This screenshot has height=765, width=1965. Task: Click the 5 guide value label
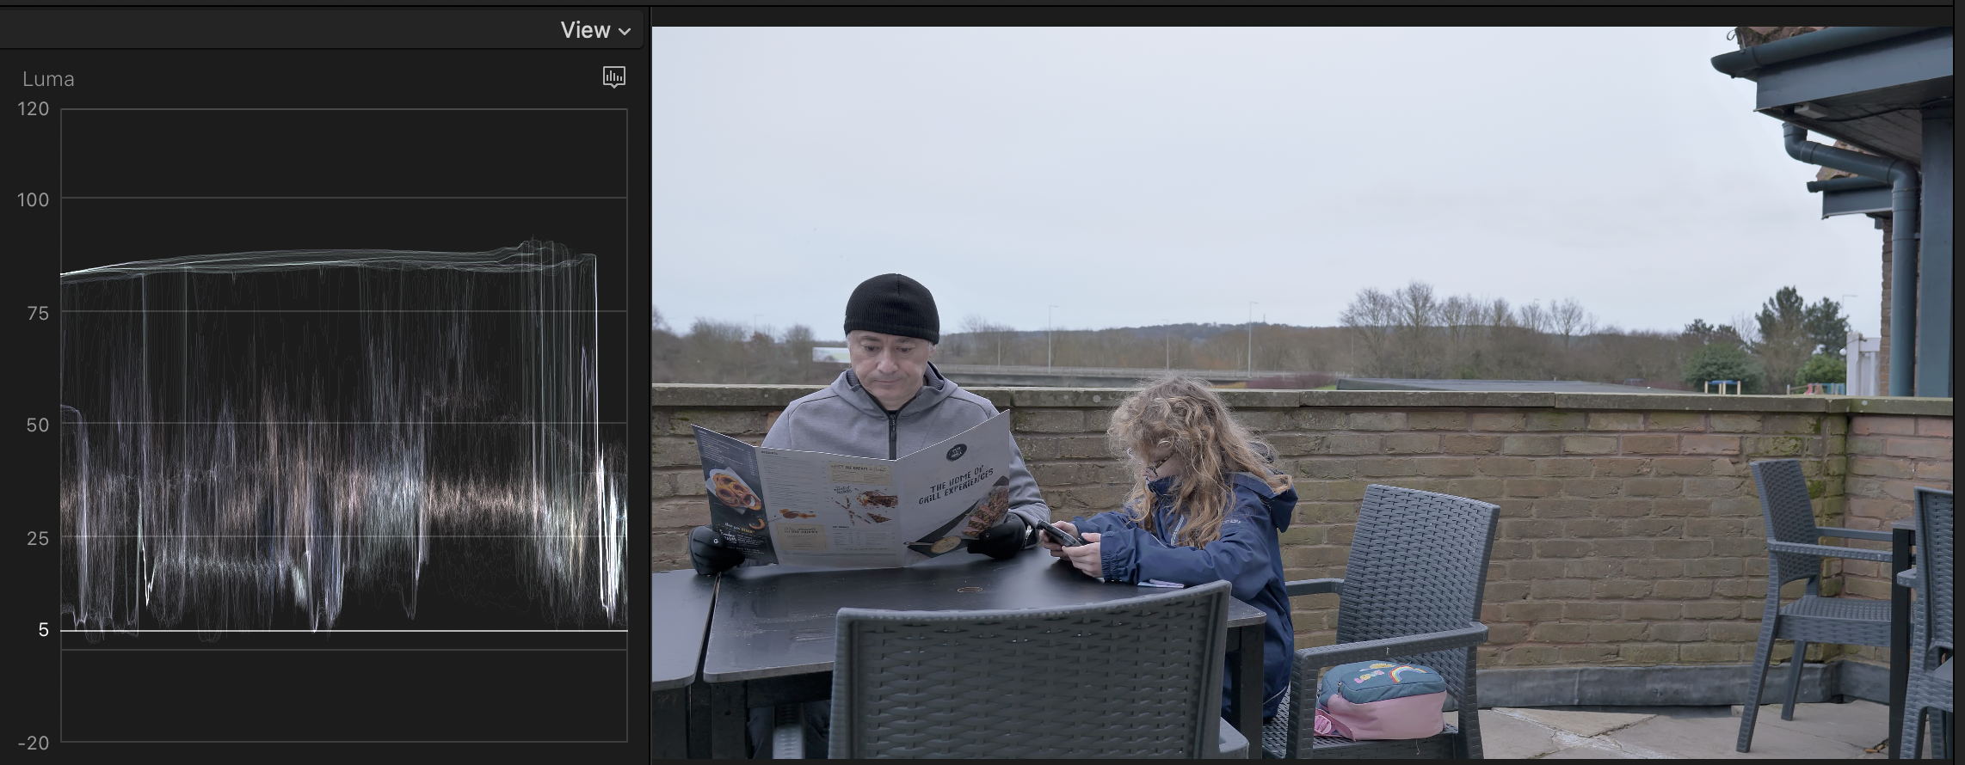43,630
